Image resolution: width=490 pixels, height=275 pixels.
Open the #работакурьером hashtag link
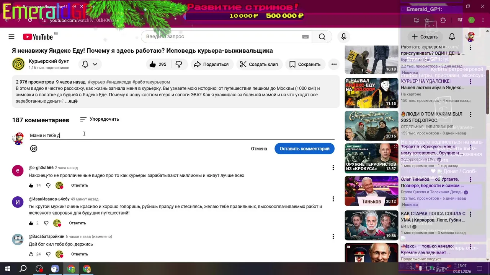click(151, 82)
